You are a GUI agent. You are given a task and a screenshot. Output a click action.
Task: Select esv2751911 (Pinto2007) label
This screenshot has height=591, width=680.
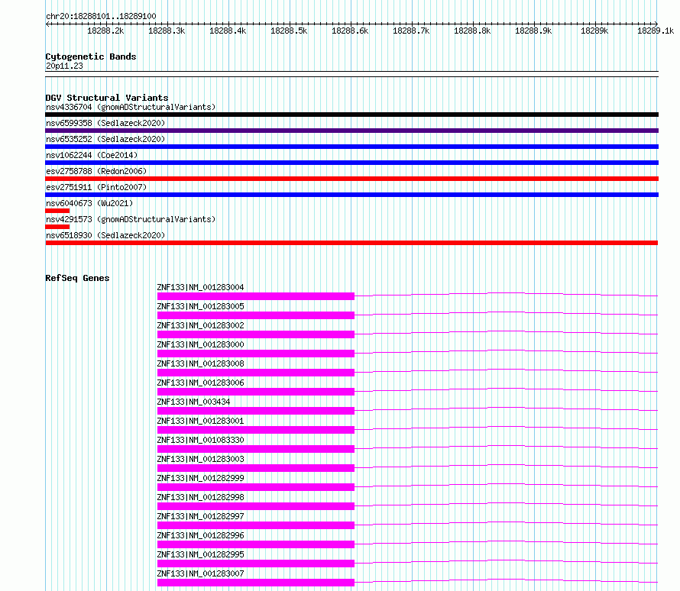[x=96, y=187]
